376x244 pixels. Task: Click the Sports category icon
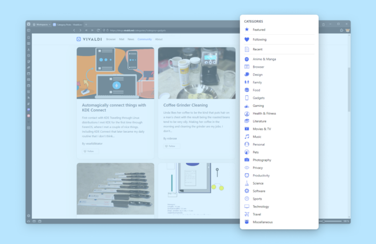pyautogui.click(x=247, y=199)
